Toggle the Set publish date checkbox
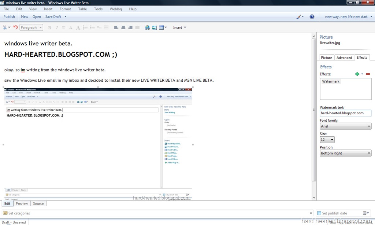The height and width of the screenshot is (225, 375). [x=319, y=213]
